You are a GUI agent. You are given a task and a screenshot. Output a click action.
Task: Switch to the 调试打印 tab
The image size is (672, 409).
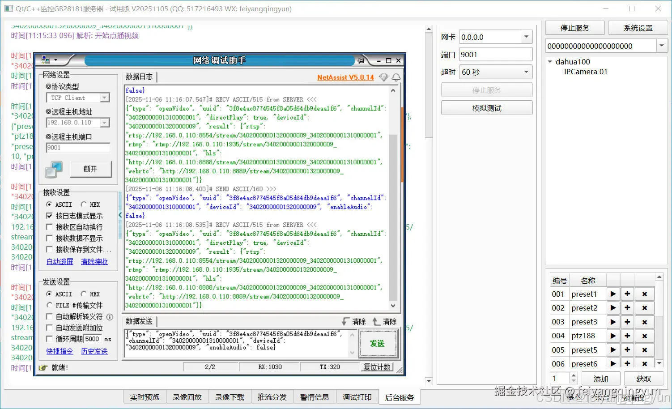click(x=357, y=397)
